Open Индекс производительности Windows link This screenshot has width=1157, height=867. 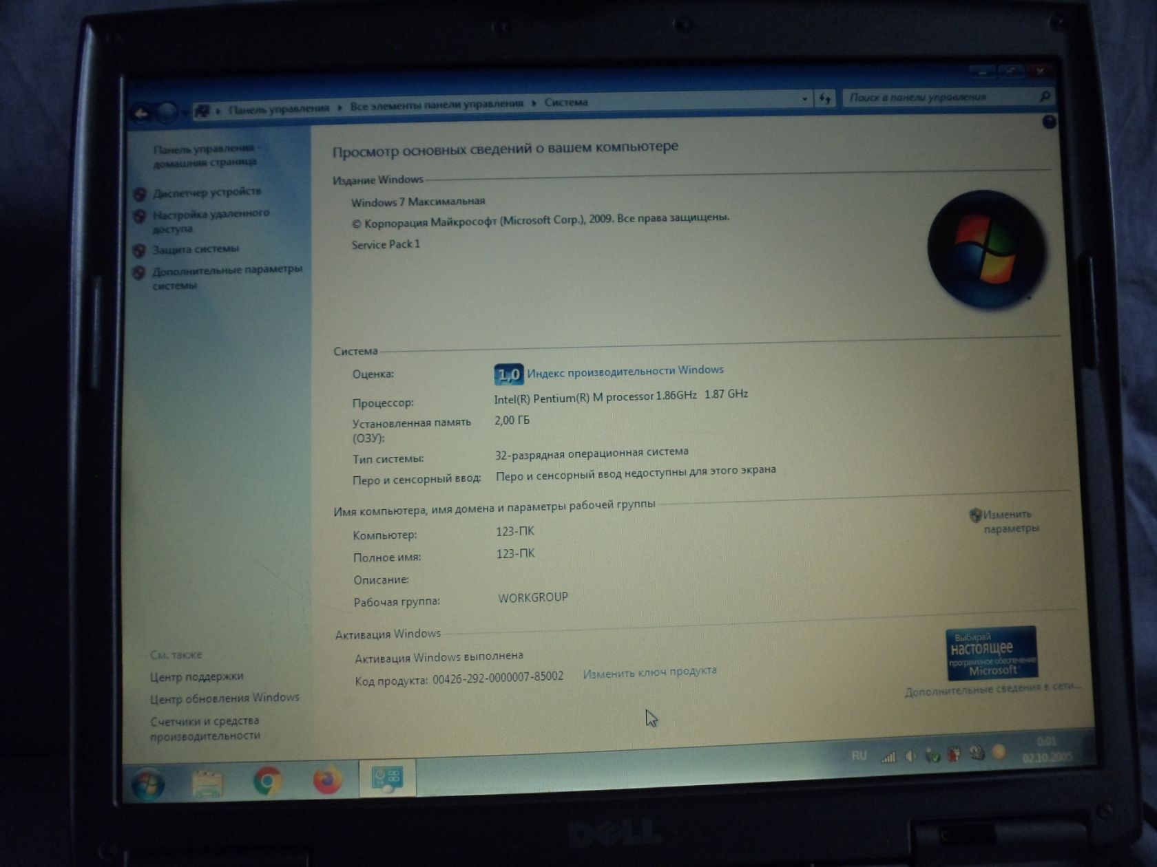click(x=625, y=371)
